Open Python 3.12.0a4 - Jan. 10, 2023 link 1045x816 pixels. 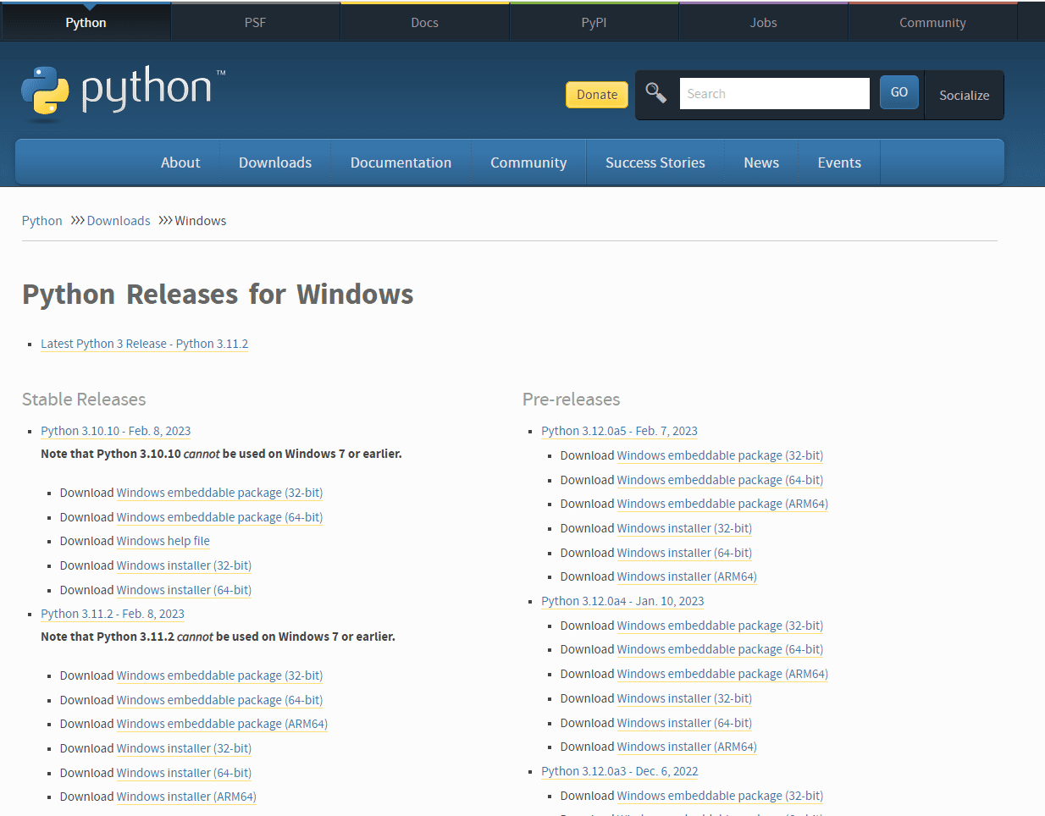[x=622, y=601]
